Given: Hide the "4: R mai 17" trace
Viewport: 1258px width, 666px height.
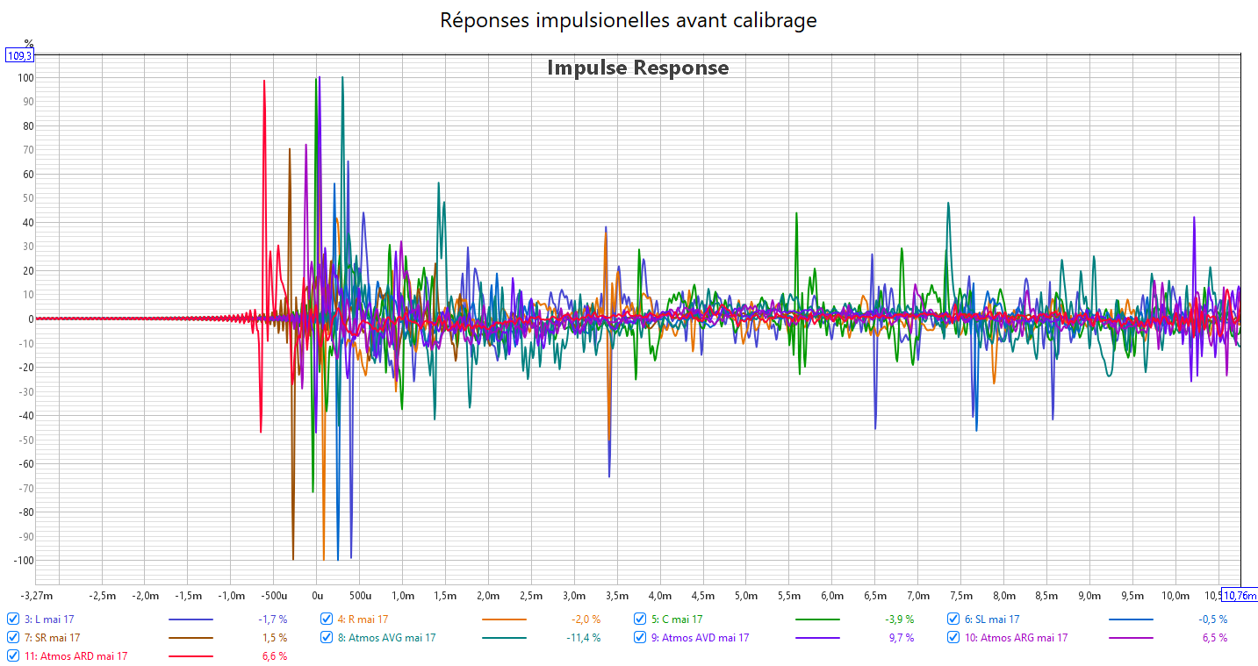Looking at the screenshot, I should point(327,619).
